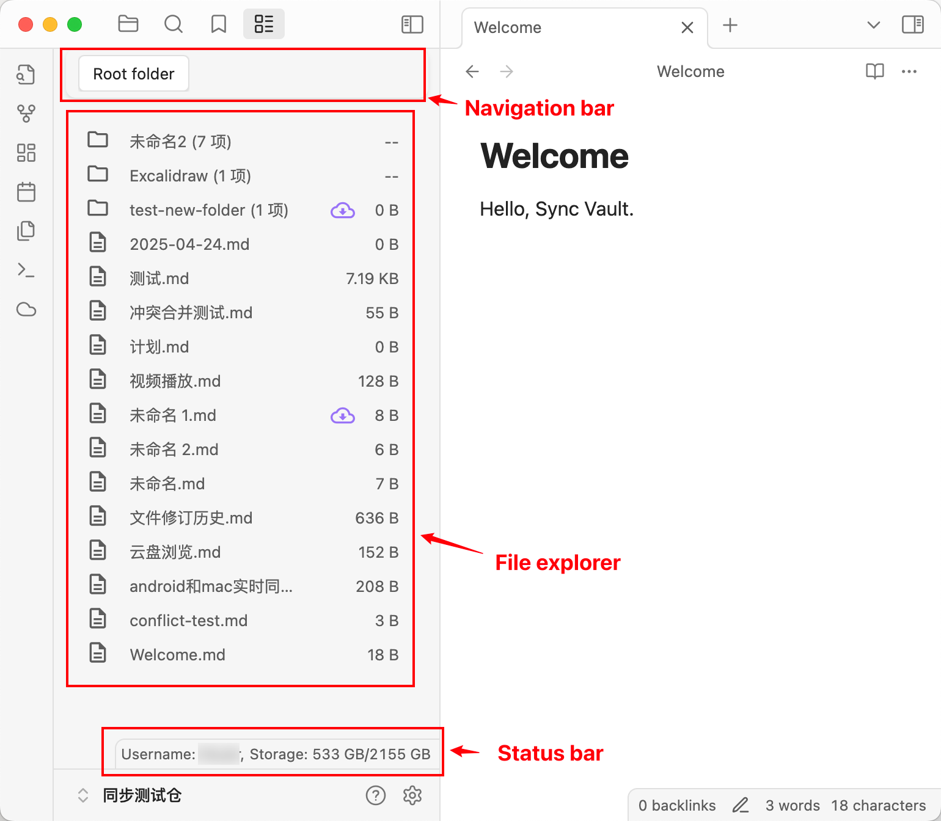
Task: Open the command palette terminal icon
Action: 26,270
